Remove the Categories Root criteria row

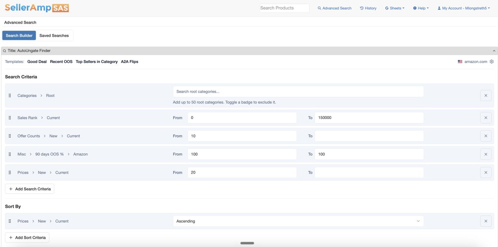pyautogui.click(x=486, y=96)
